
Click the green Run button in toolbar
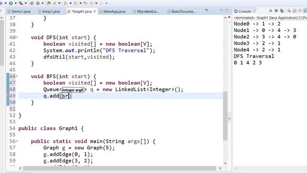click(x=11, y=3)
